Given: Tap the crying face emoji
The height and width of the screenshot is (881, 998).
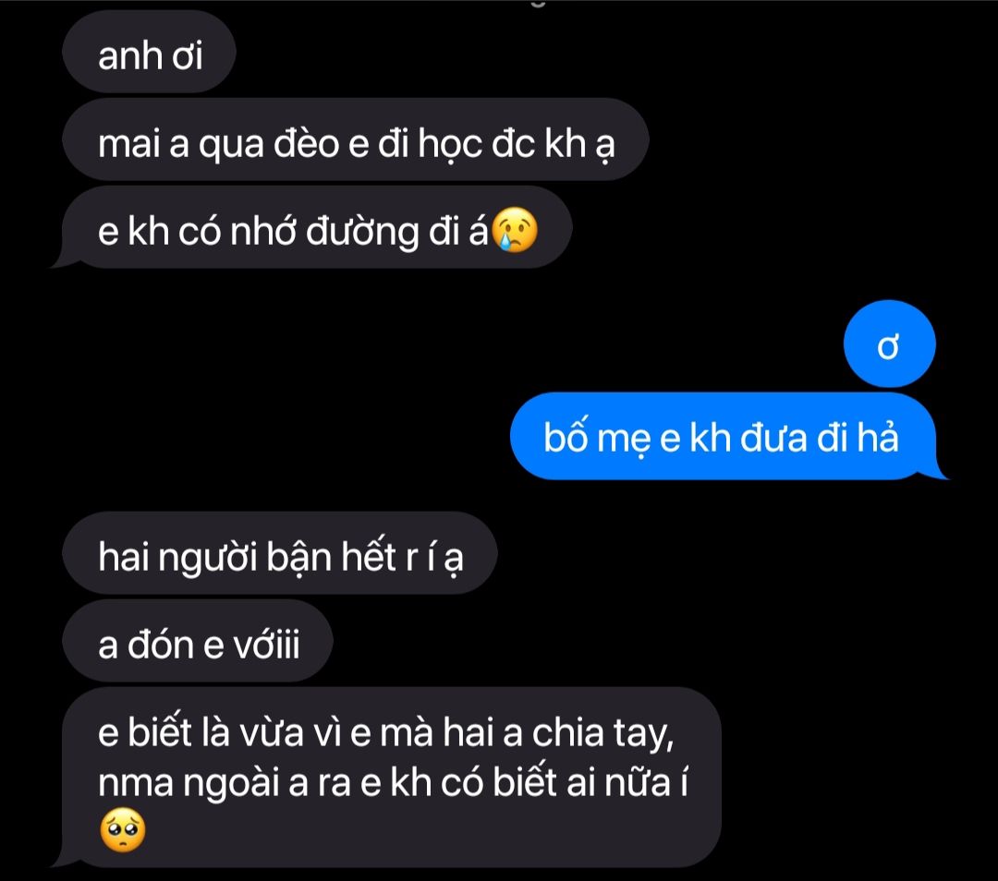Looking at the screenshot, I should click(515, 230).
